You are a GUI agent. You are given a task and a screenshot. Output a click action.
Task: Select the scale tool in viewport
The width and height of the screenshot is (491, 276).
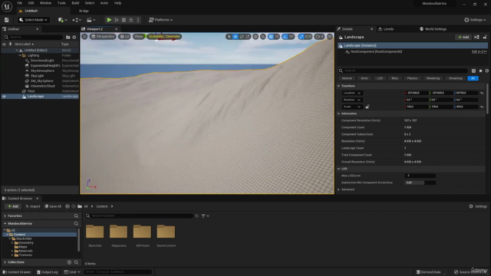(248, 37)
